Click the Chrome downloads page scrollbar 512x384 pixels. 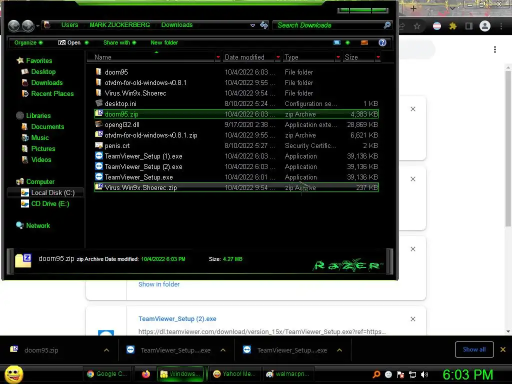508,148
